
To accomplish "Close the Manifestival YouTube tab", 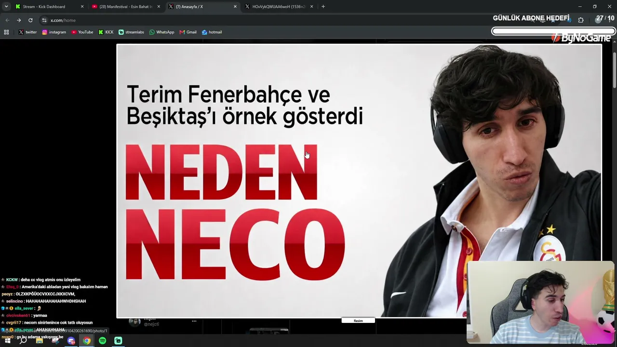I will pos(159,7).
